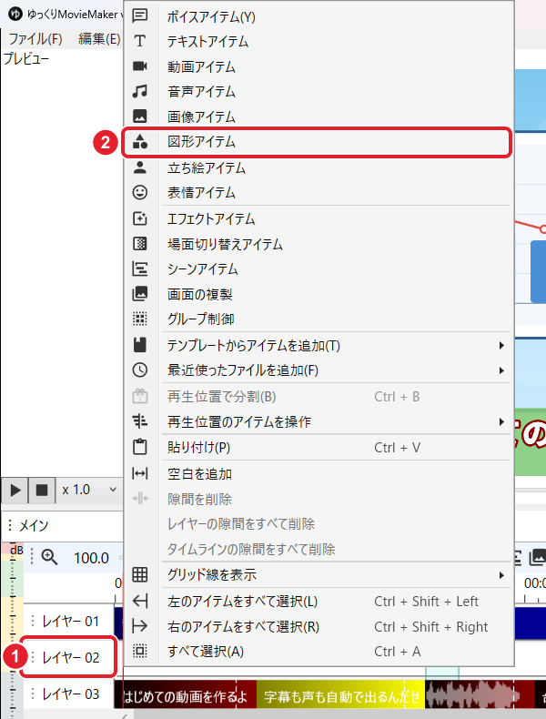This screenshot has height=719, width=546.
Task: Click the scene item icon
Action: (x=140, y=268)
